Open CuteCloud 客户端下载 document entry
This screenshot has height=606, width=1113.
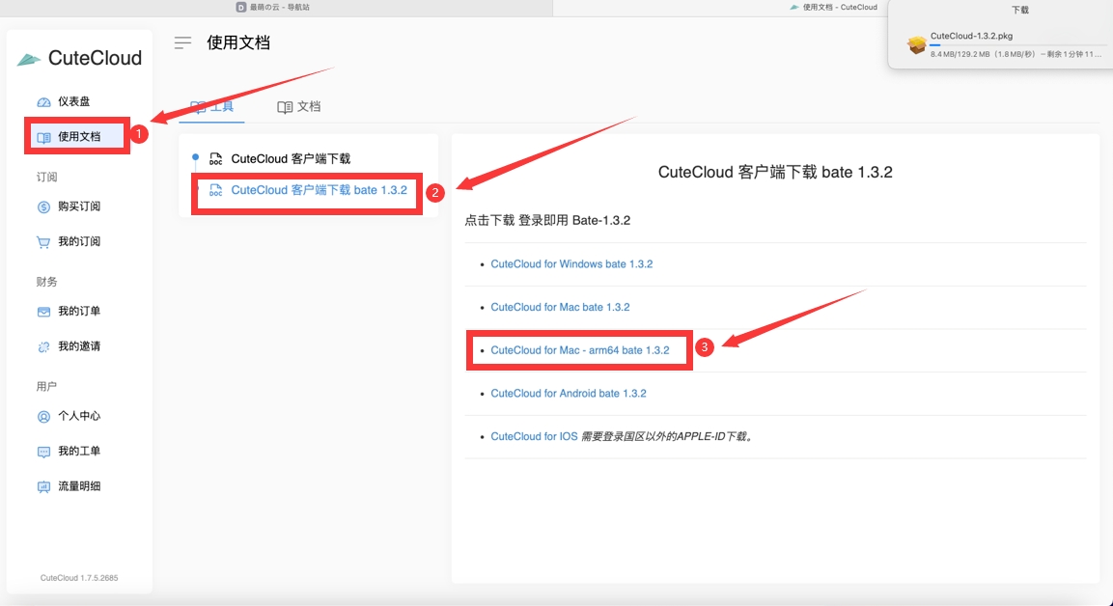point(290,159)
